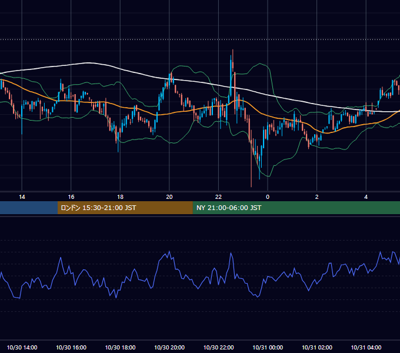
Task: Click the NY 21:00-06:00 JST session band
Action: click(296, 208)
